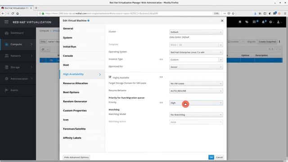Click the refresh icon in VM list toolbar
Screen dimensions: 288x162
tap(43, 49)
